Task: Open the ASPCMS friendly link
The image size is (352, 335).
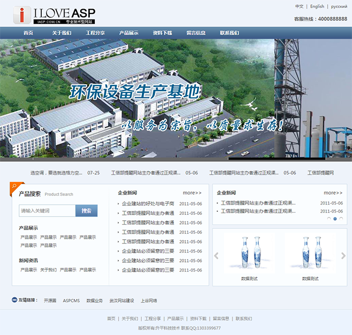Action: coord(71,300)
